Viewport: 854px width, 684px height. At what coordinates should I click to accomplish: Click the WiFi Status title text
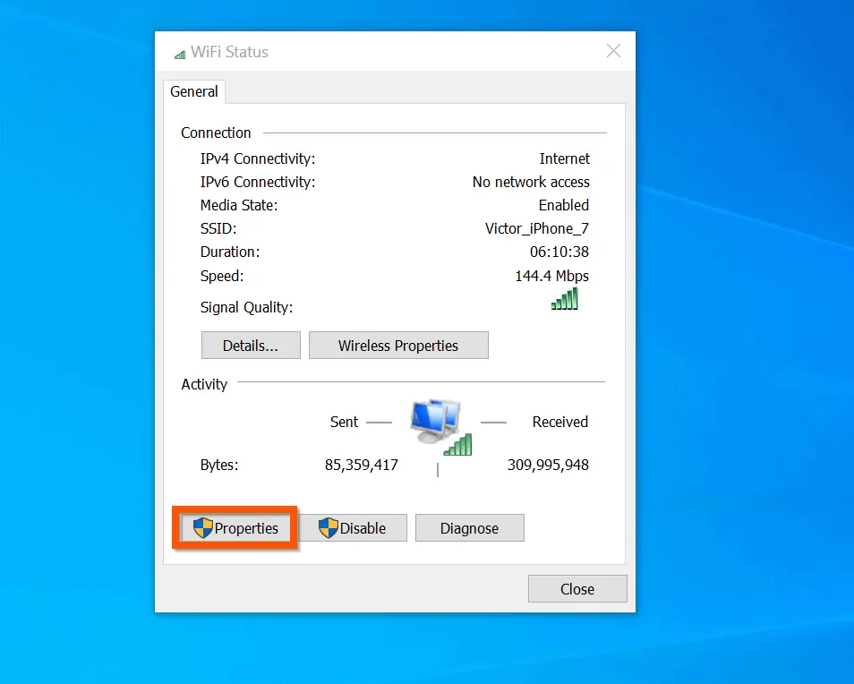229,52
